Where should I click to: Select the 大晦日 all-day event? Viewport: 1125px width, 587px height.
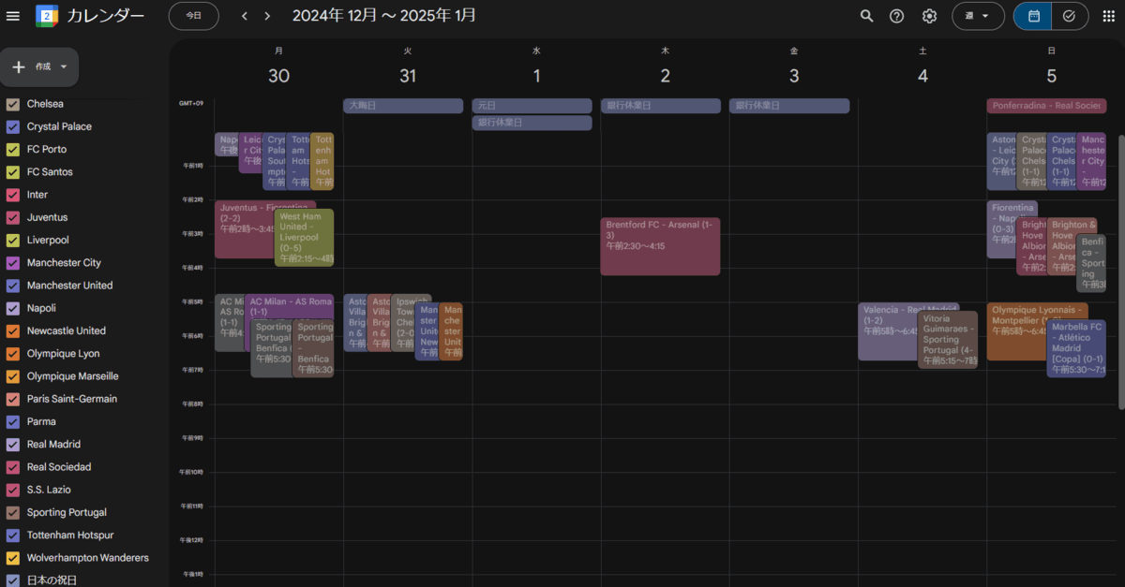pos(403,106)
